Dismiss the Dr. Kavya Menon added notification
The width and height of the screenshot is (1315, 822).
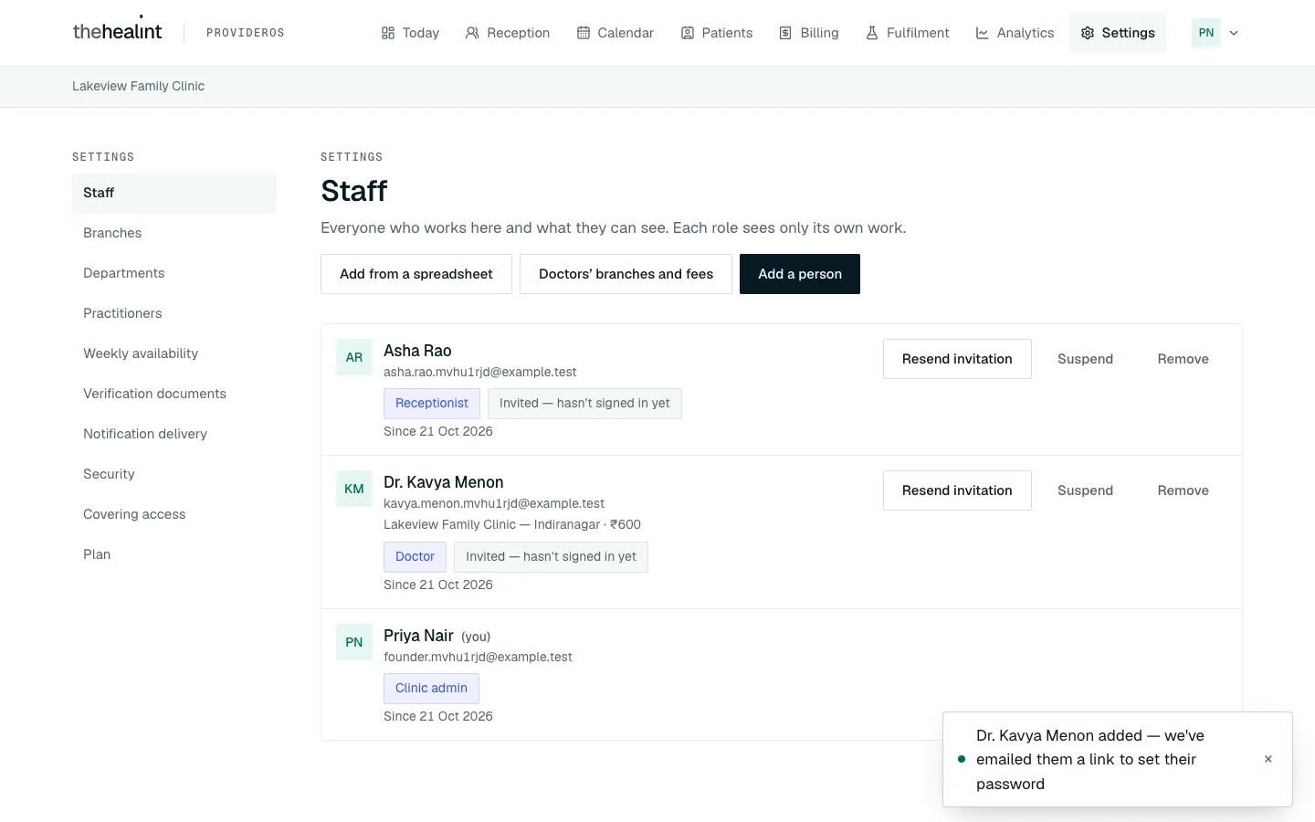tap(1268, 759)
